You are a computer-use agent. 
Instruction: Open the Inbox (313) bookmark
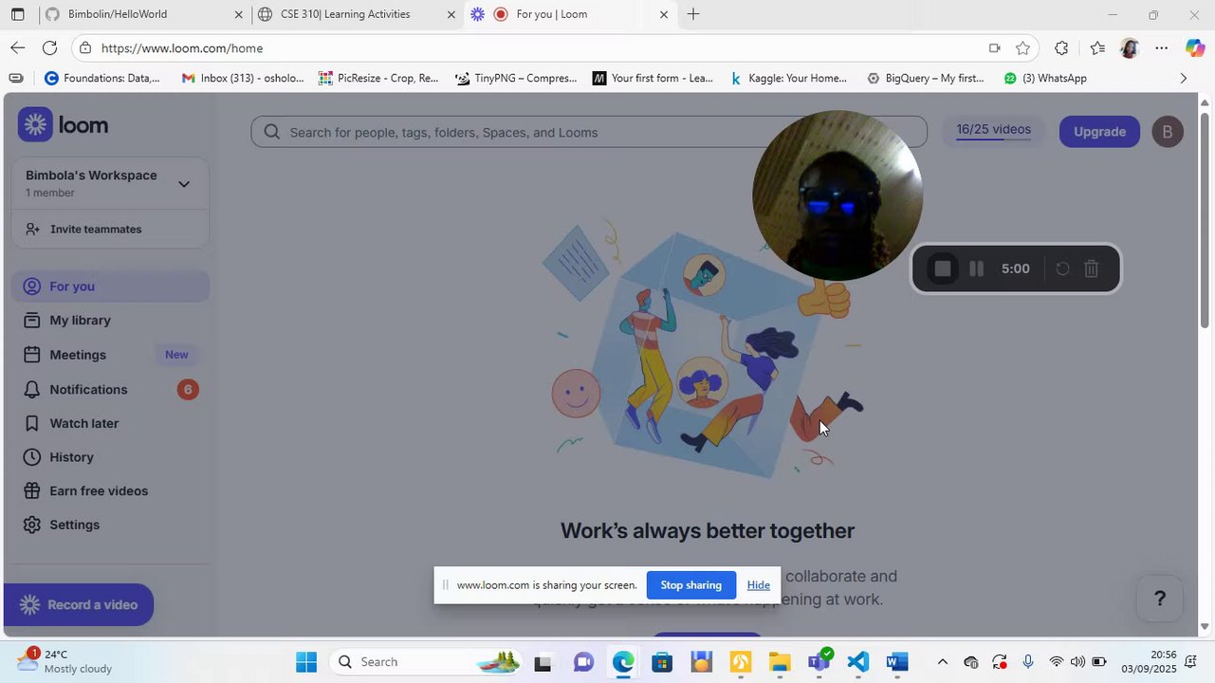pos(243,79)
